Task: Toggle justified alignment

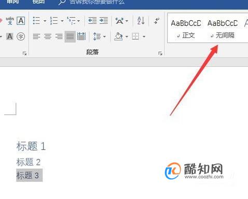Action: tap(70, 36)
